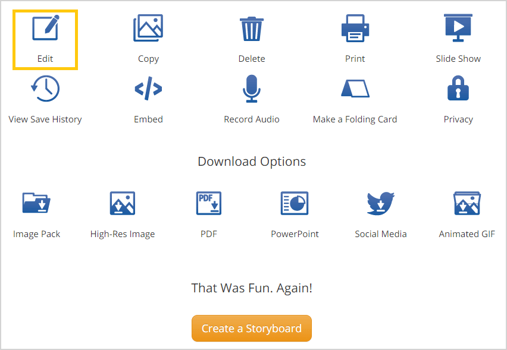
Task: Click the "Animated GIF" text label
Action: [467, 234]
